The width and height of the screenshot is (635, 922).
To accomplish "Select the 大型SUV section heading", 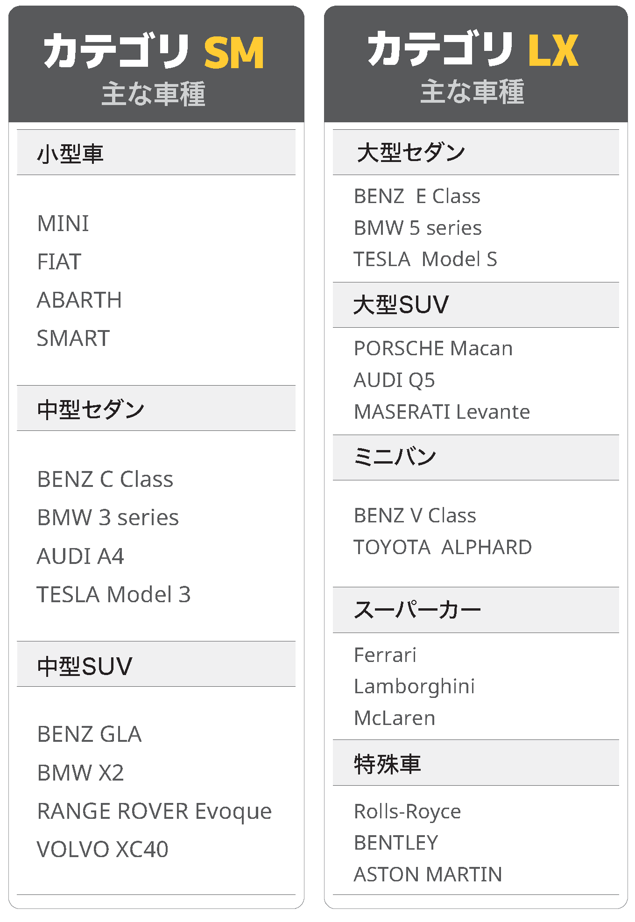I will (476, 305).
